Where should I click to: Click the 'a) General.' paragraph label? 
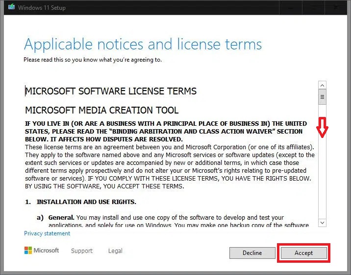pyautogui.click(x=55, y=217)
